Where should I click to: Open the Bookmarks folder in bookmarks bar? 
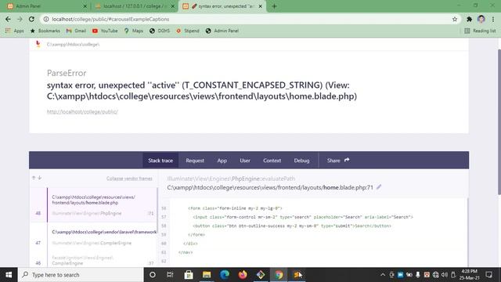click(x=45, y=31)
